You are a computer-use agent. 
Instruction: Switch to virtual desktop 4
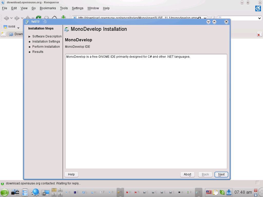[60, 194]
